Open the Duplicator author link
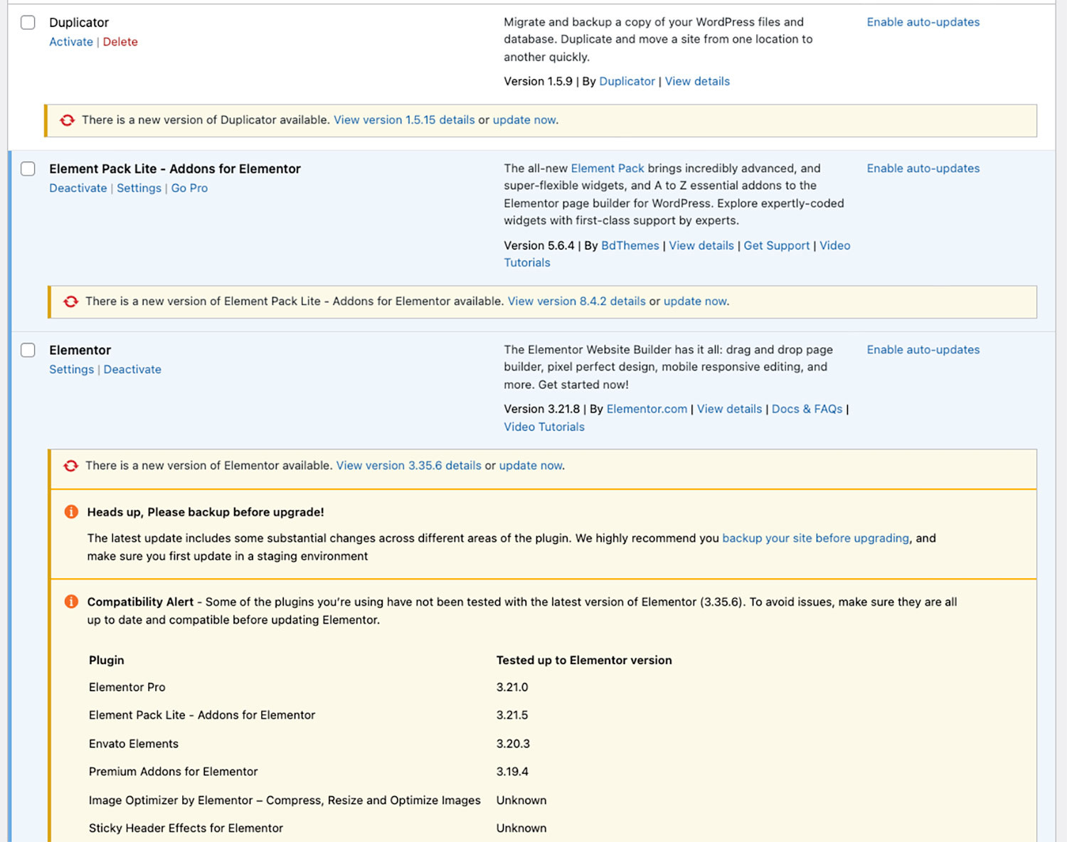1067x842 pixels. click(x=627, y=81)
